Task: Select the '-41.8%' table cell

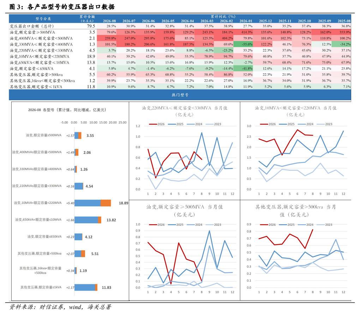Action: pos(247,68)
